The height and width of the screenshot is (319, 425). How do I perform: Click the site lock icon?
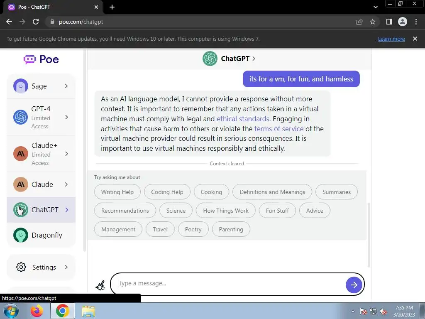click(x=52, y=22)
